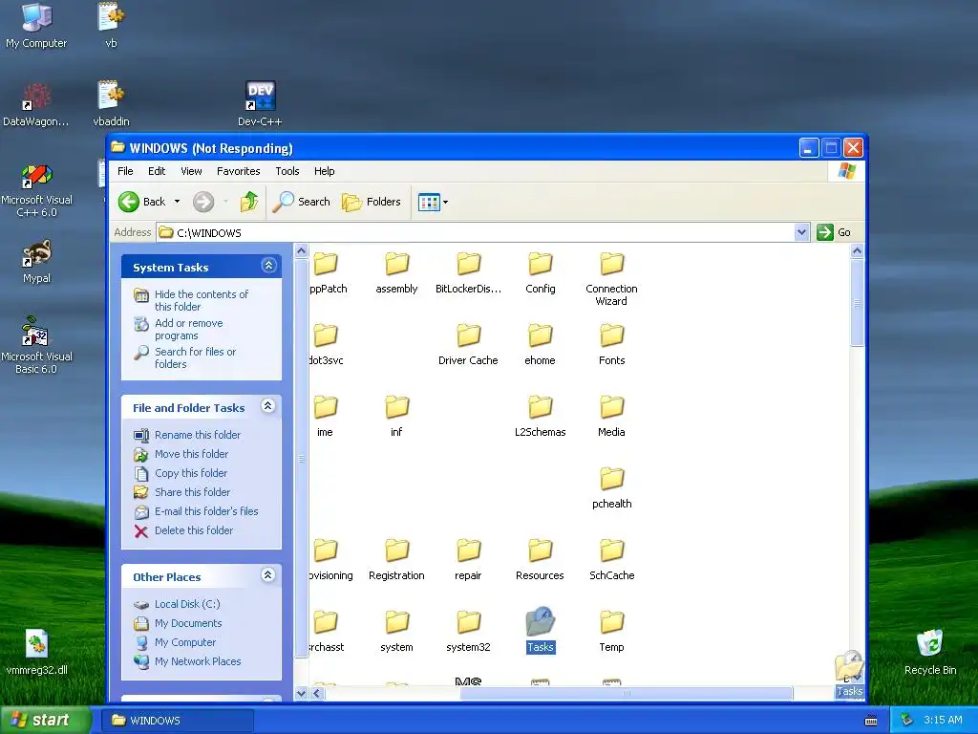The height and width of the screenshot is (734, 978).
Task: Collapse the System Tasks panel
Action: click(268, 266)
